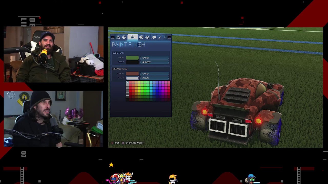Pick the Blue Team primary green swatch
This screenshot has height=184, width=328.
tap(132, 58)
